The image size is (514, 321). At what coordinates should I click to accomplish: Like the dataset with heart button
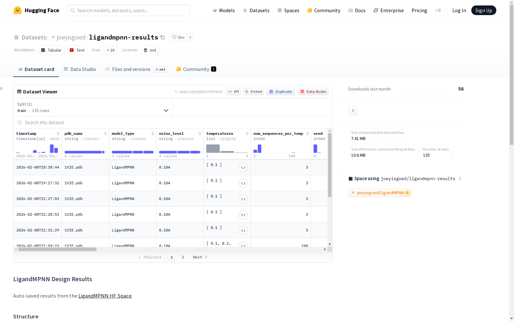click(178, 37)
